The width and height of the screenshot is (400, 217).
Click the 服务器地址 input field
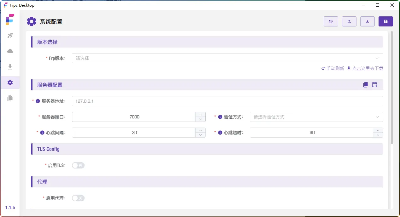pyautogui.click(x=227, y=101)
